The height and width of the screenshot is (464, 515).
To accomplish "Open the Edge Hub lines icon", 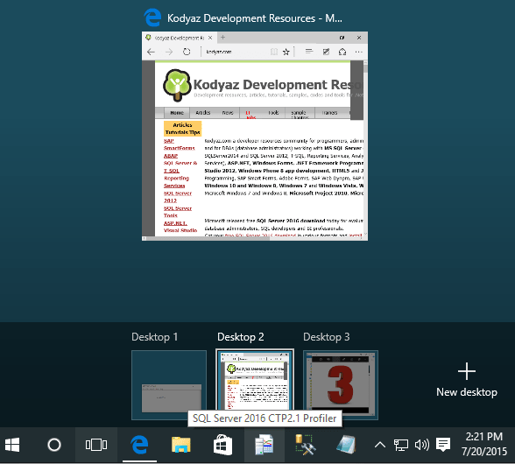I will point(308,52).
